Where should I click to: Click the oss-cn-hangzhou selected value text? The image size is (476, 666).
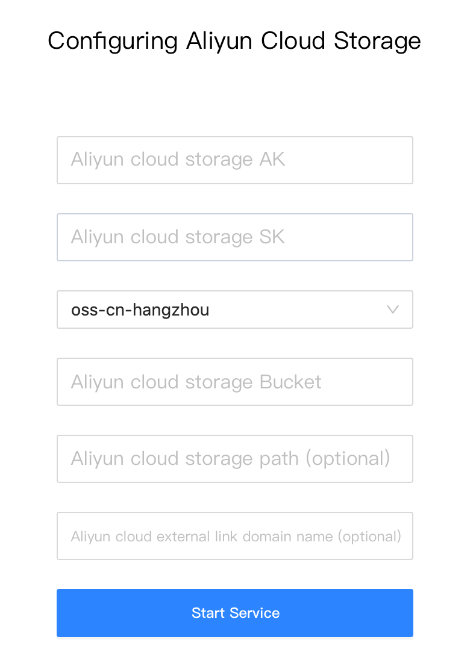[140, 310]
